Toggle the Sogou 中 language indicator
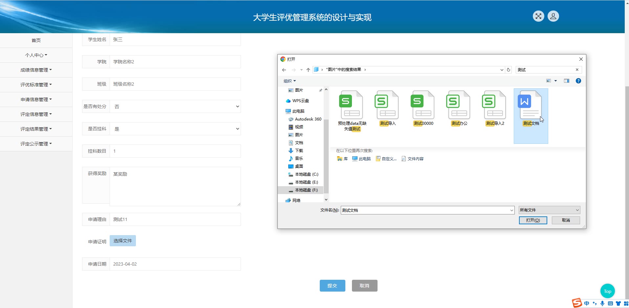 (x=587, y=303)
